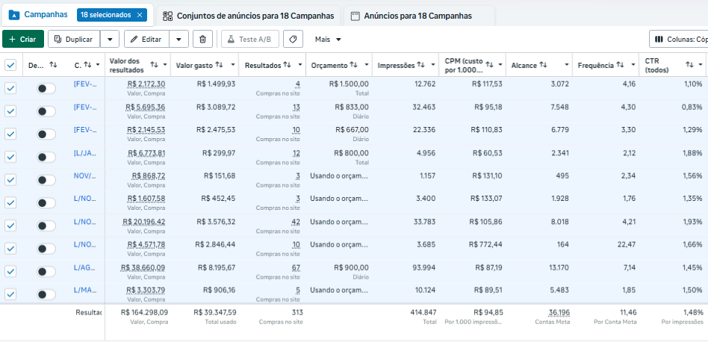The width and height of the screenshot is (708, 342).
Task: Open the [L/JA... campaign link
Action: pos(85,153)
